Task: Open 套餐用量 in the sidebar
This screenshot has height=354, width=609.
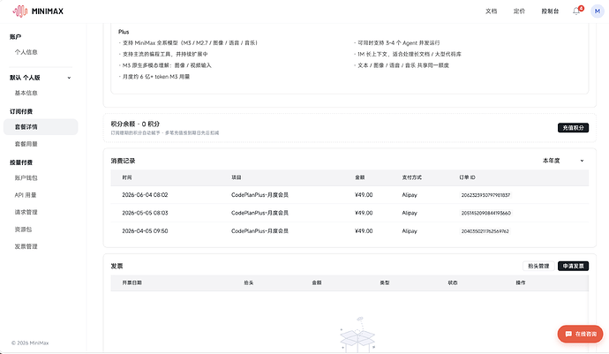Action: (x=26, y=144)
